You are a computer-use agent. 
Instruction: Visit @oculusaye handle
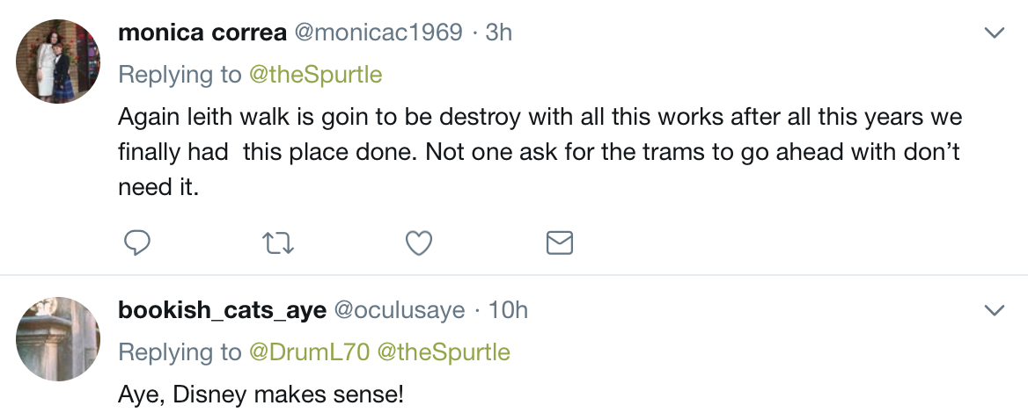pos(400,310)
